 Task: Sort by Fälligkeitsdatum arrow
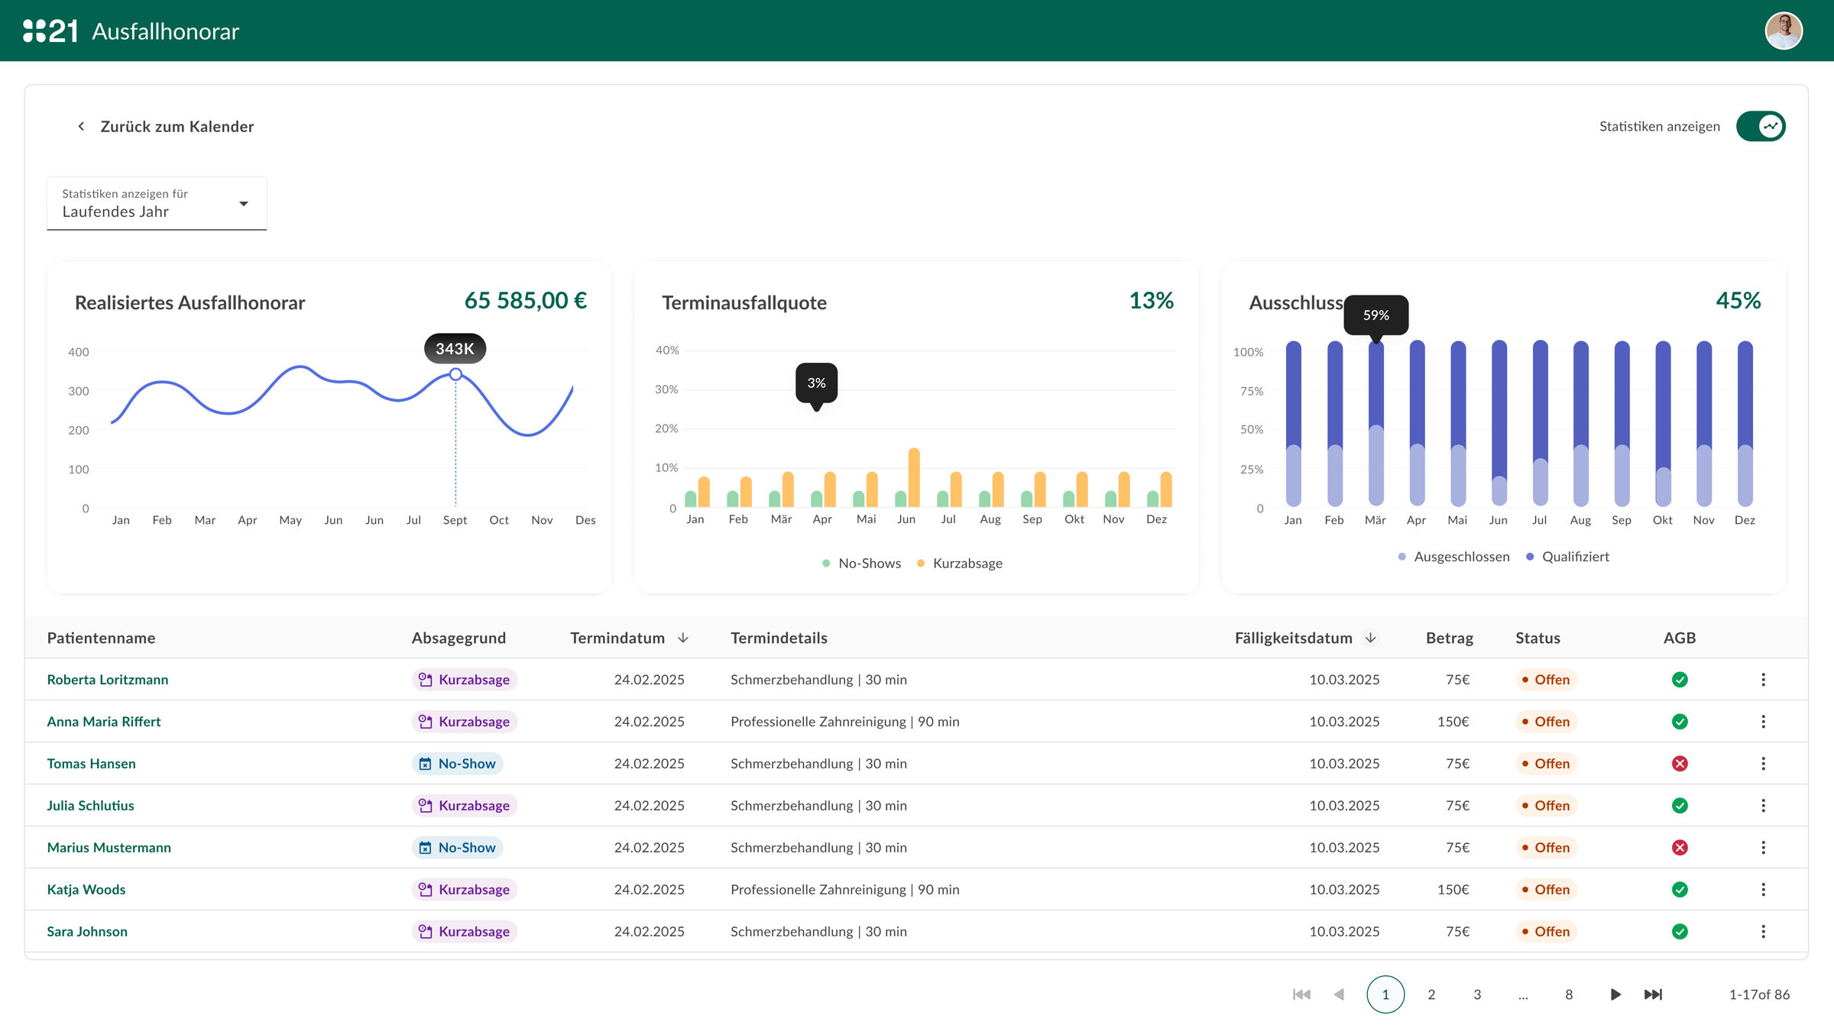click(x=1371, y=638)
